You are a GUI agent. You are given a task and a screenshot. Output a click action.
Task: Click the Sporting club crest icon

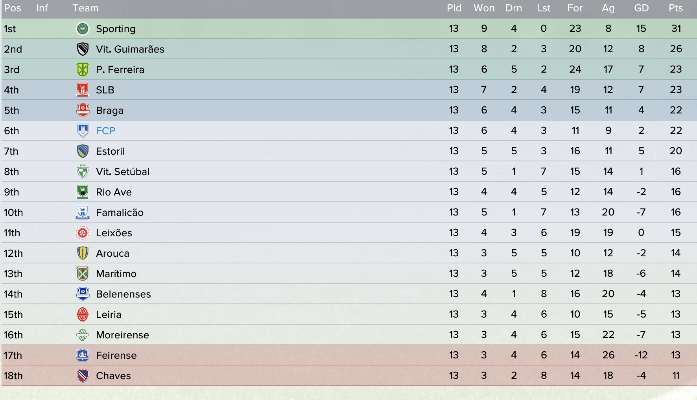[x=83, y=29]
